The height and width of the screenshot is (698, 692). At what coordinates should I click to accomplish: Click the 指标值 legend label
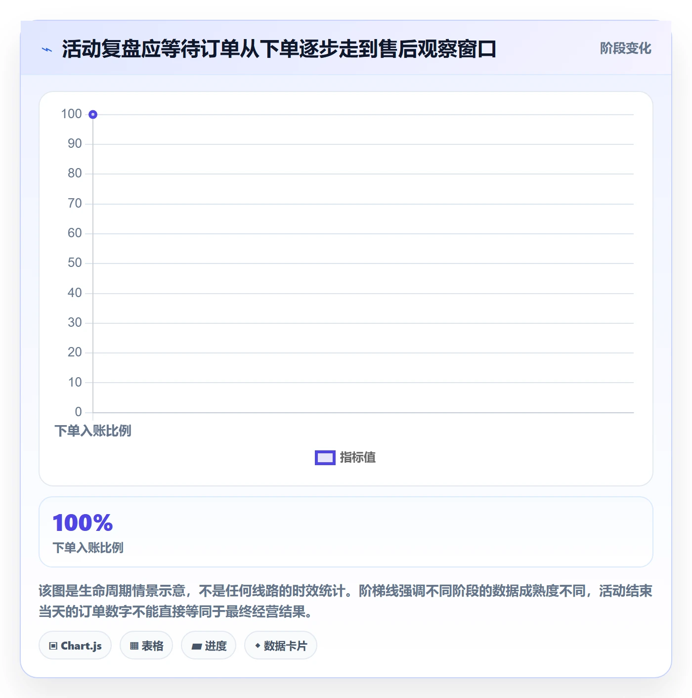(x=358, y=458)
